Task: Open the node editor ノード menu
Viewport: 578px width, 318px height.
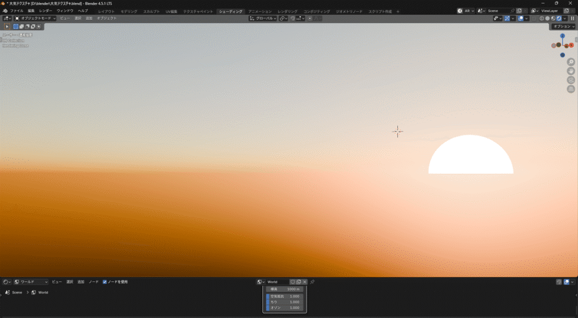Action: click(x=94, y=282)
